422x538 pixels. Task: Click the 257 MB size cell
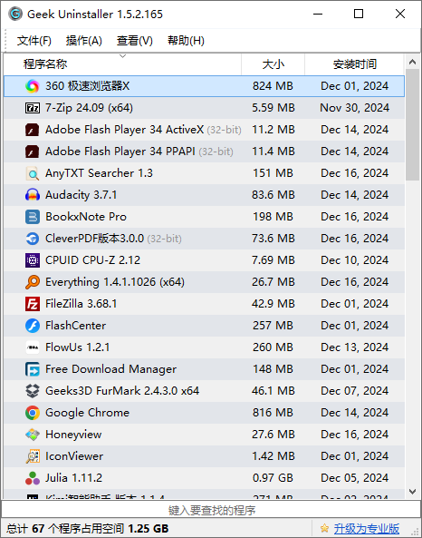coord(273,326)
